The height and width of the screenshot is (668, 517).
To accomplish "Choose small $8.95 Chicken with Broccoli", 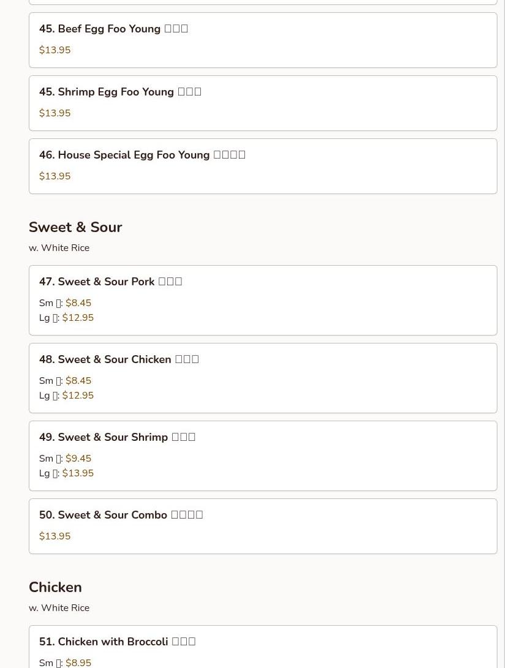I will (78, 662).
